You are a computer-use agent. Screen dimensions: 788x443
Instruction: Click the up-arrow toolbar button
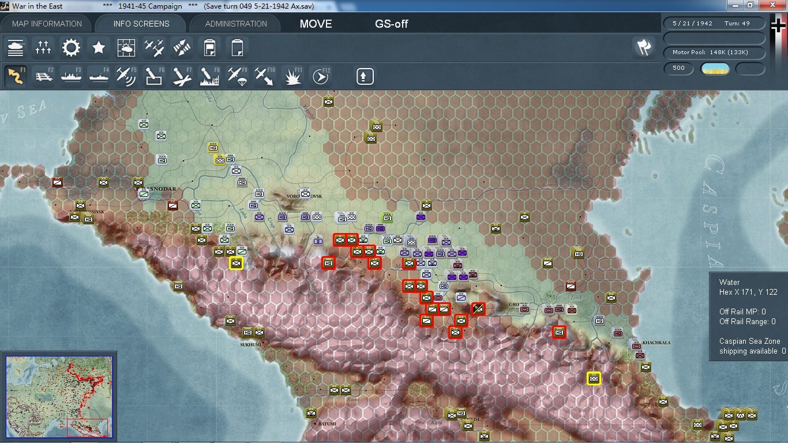pyautogui.click(x=365, y=76)
